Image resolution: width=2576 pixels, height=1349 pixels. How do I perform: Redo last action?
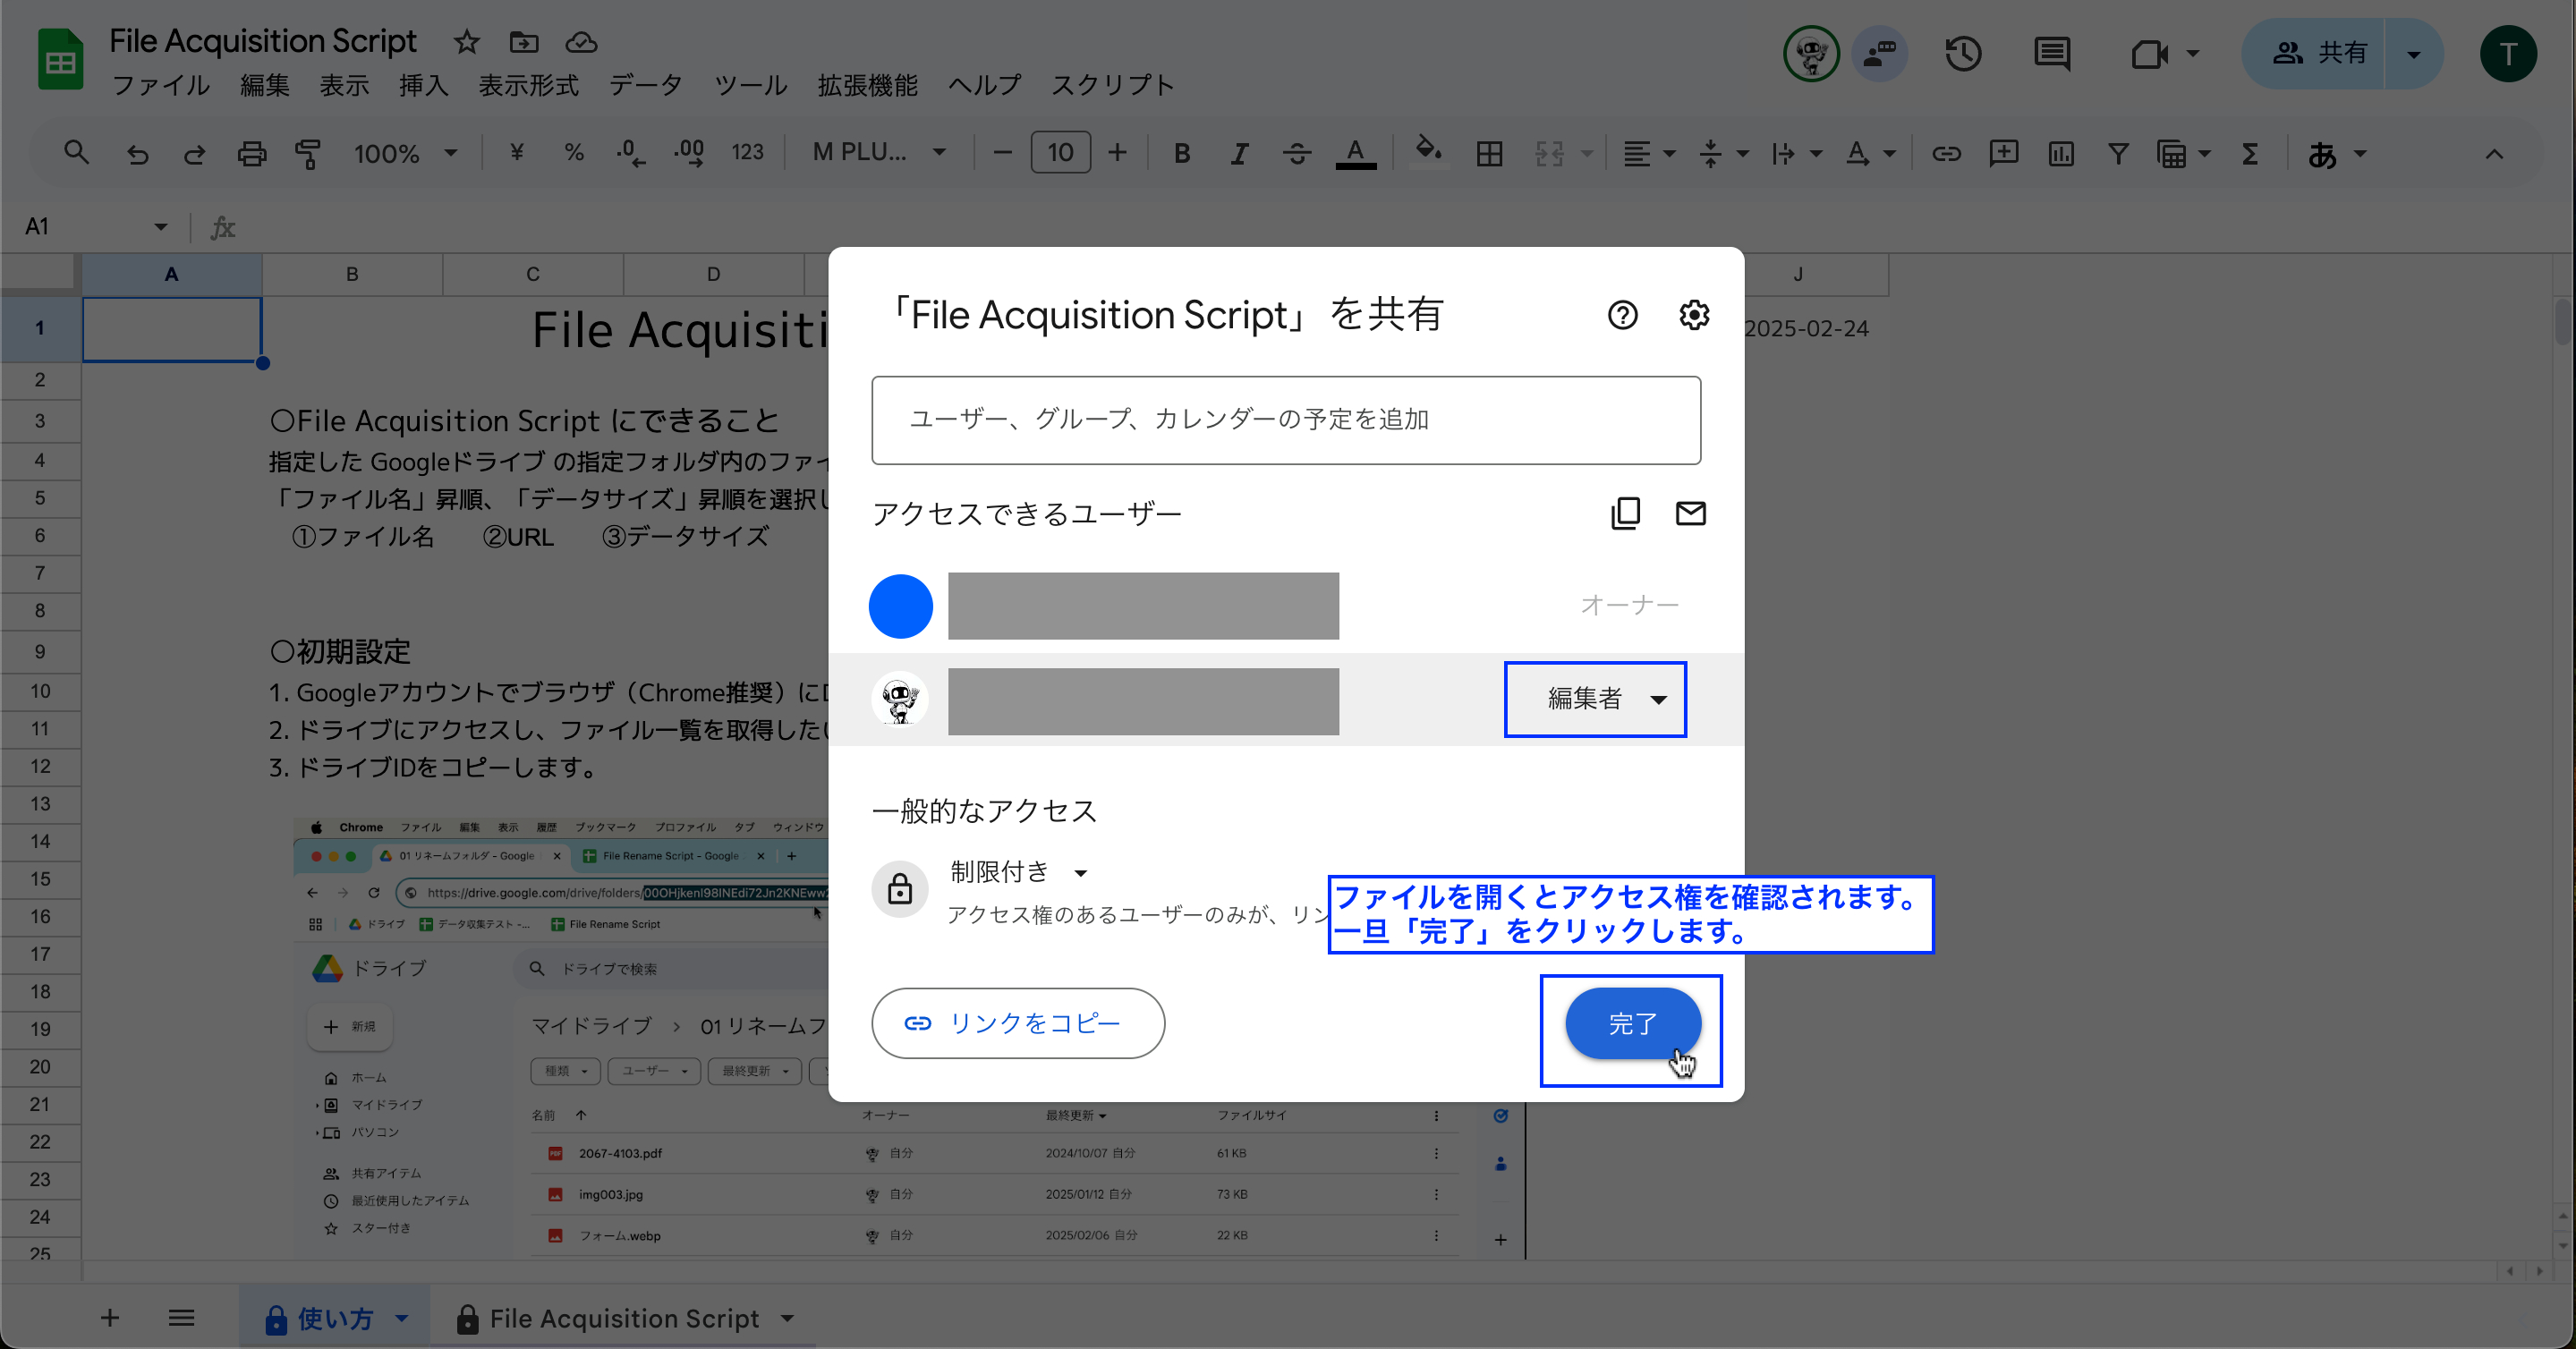point(194,154)
